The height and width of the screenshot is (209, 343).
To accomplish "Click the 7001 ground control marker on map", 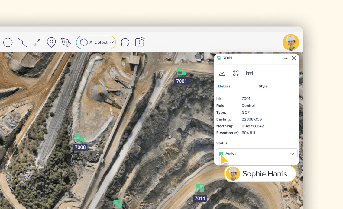I will tap(182, 71).
